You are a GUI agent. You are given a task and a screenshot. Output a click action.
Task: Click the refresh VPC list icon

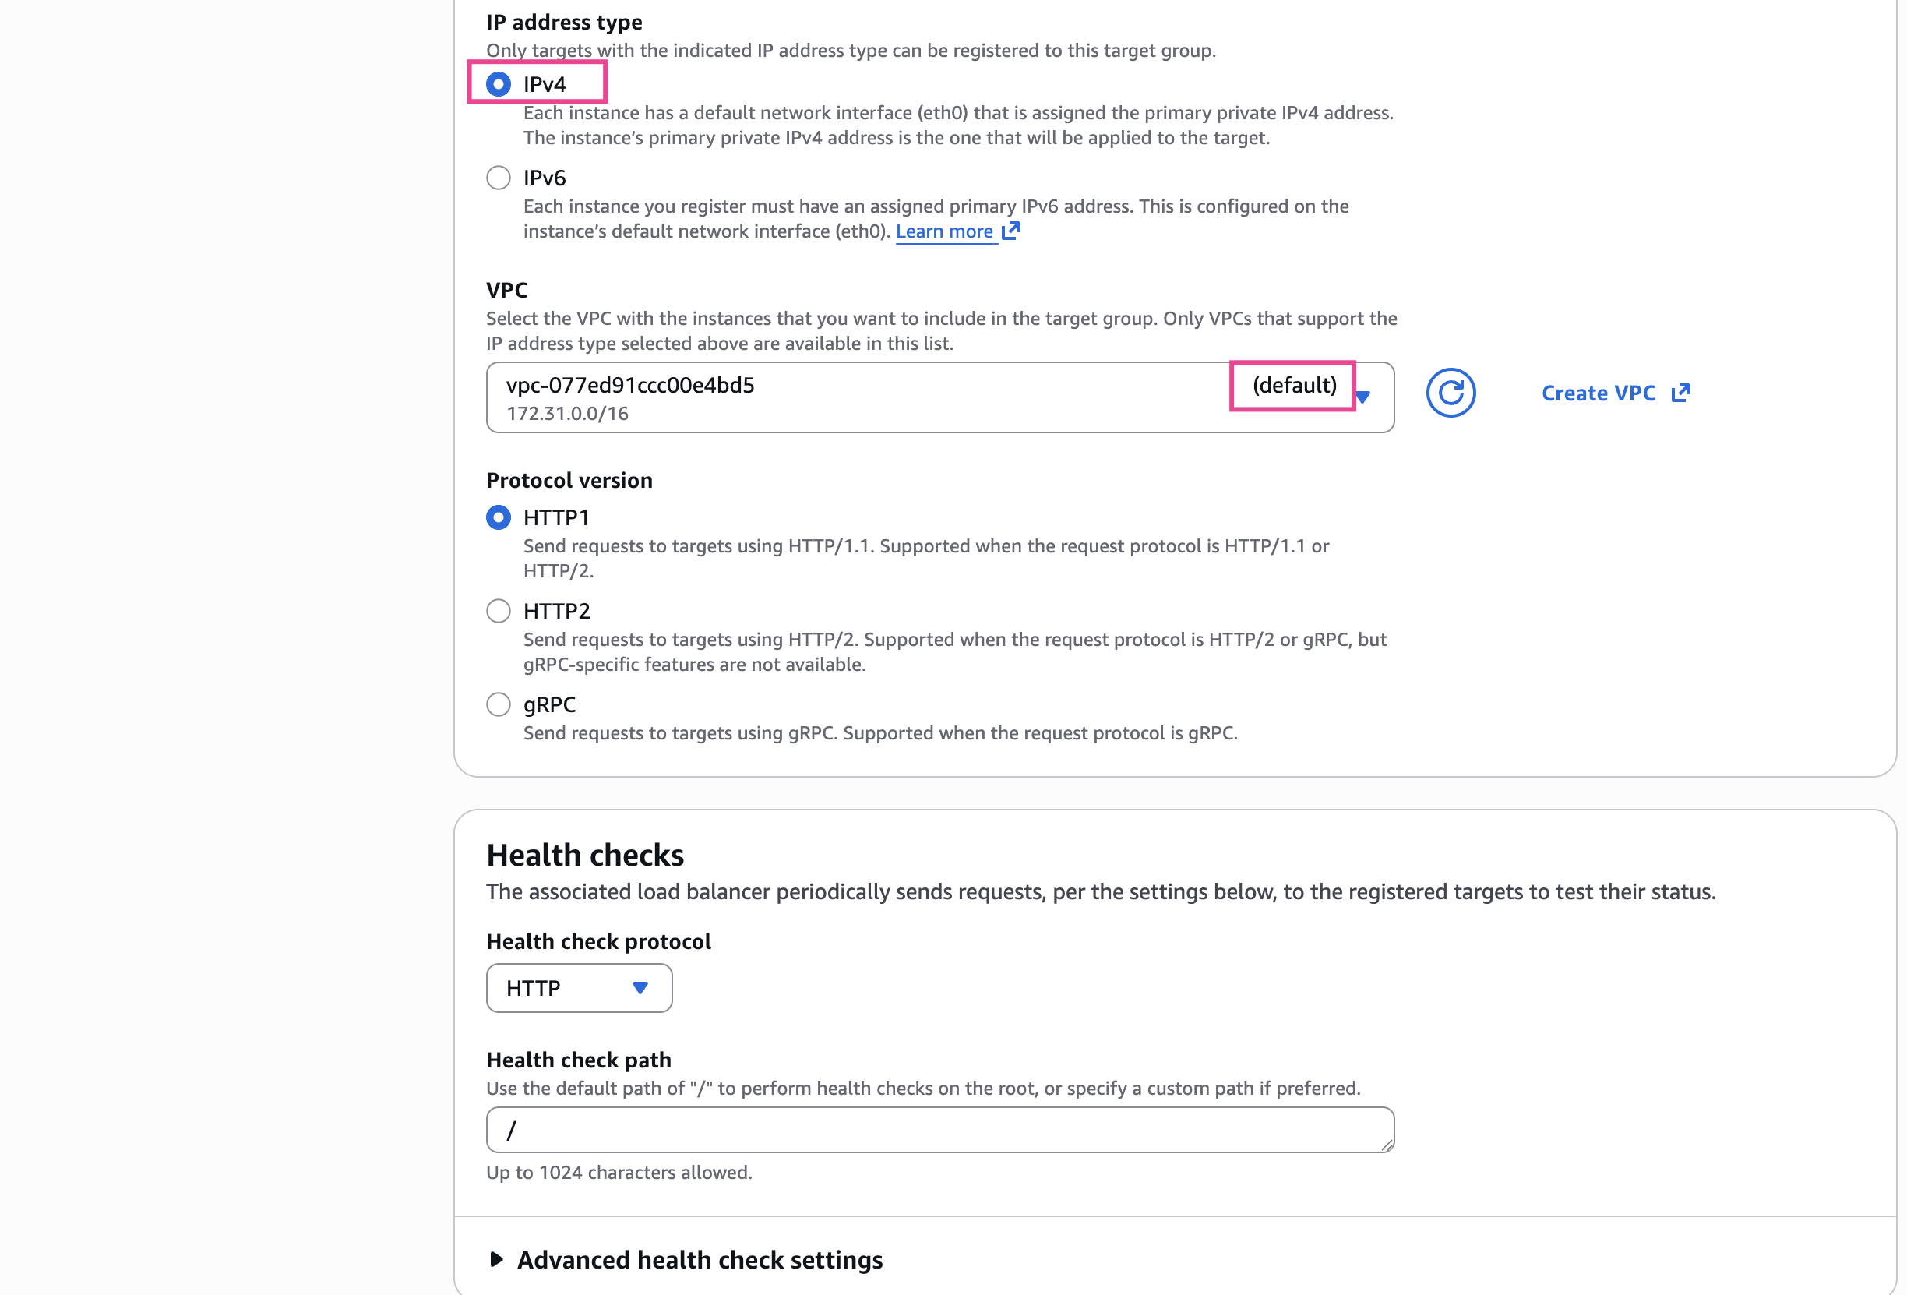click(x=1450, y=393)
